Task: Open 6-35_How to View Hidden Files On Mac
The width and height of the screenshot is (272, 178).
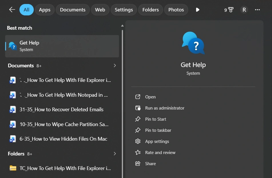Action: point(62,139)
